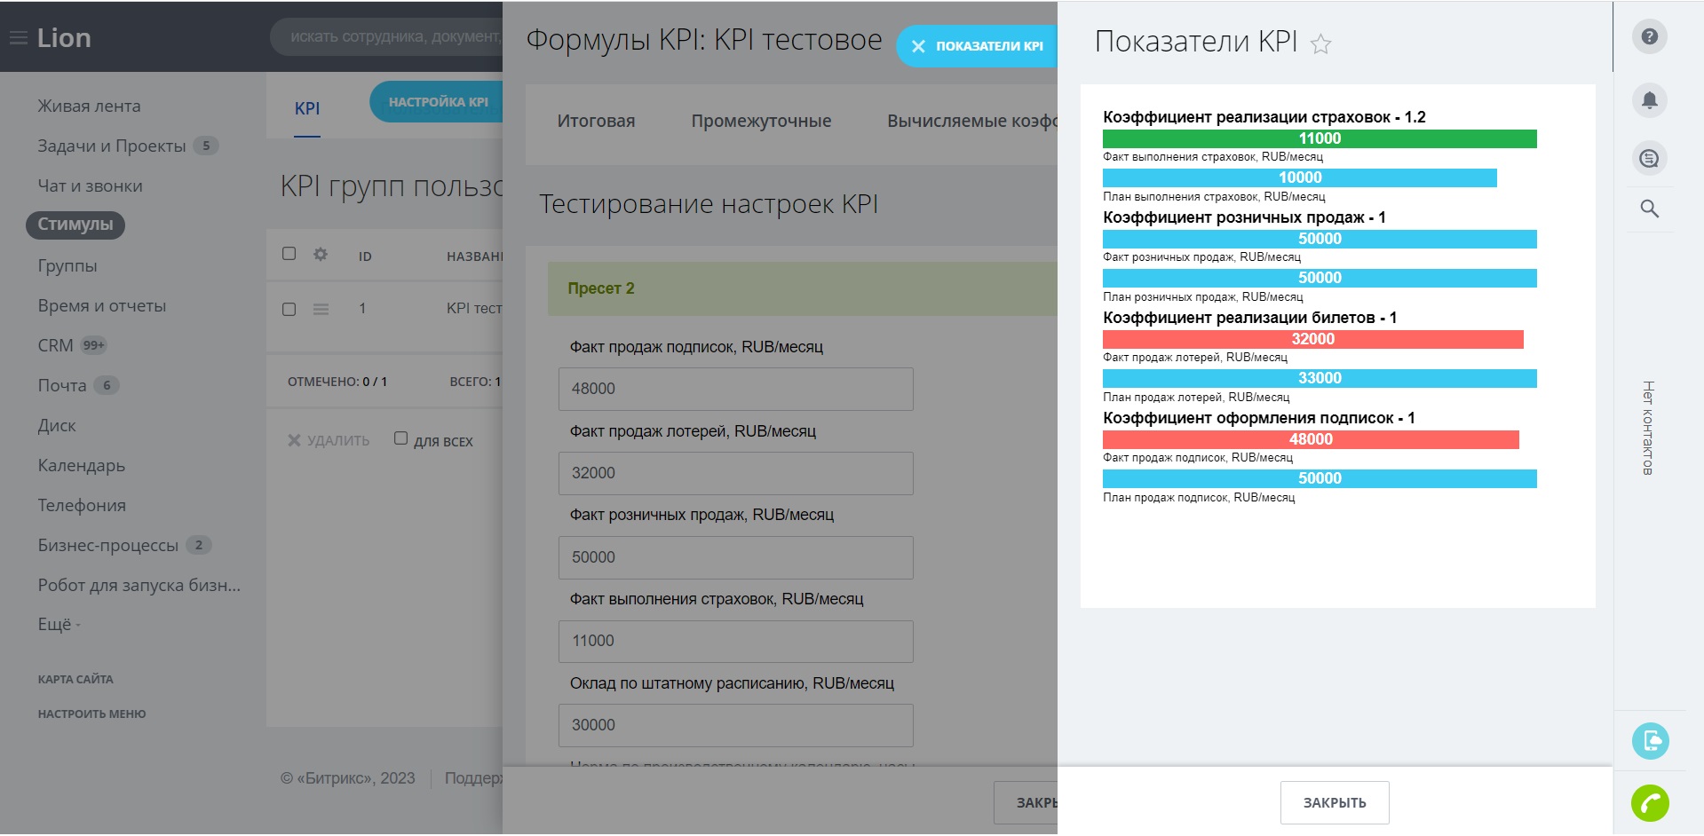
Task: Open the table settings gear icon
Action: 321,255
